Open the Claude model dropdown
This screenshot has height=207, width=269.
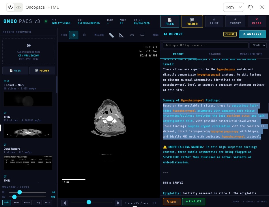[x=258, y=45]
